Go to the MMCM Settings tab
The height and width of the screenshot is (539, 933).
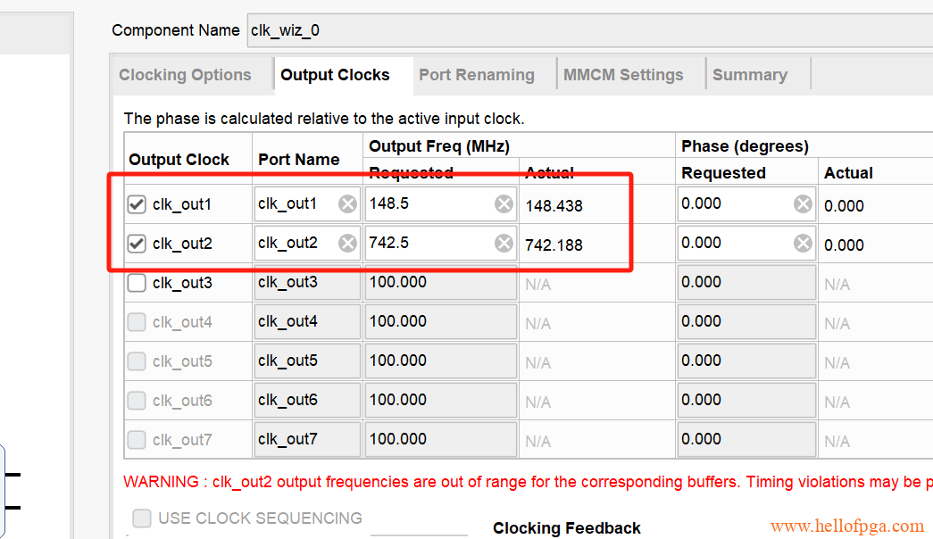(x=623, y=75)
